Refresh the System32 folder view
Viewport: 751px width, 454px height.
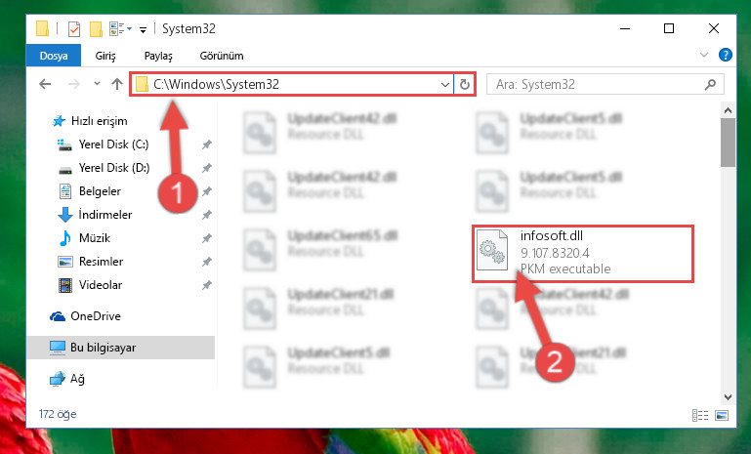[464, 85]
